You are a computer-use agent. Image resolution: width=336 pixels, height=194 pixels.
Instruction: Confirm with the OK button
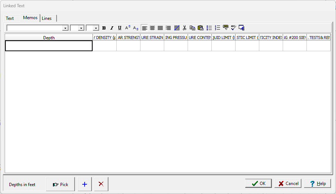259,184
